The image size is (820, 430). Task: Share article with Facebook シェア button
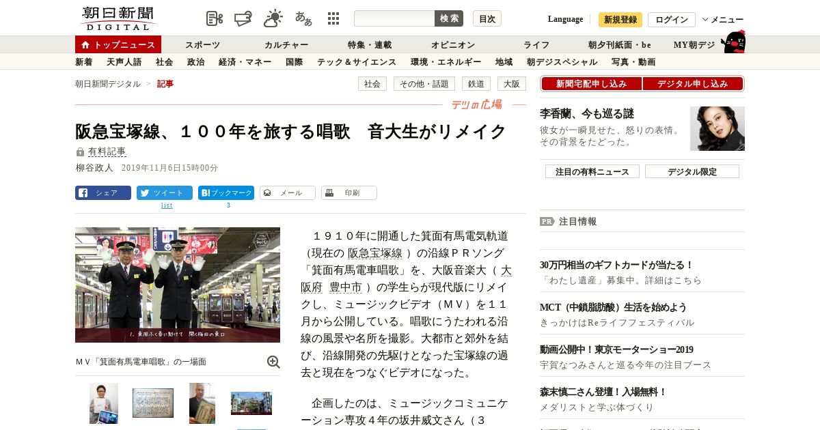click(x=103, y=193)
